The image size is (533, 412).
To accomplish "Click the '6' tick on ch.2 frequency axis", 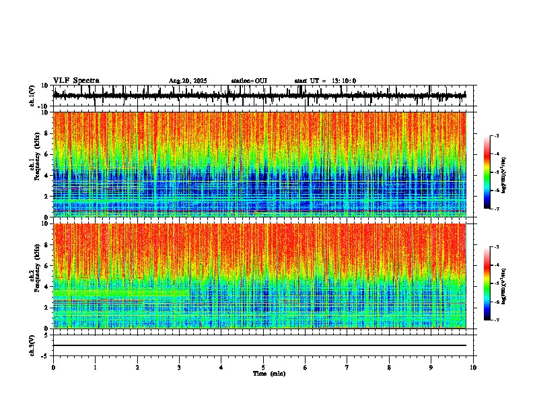I will [46, 266].
